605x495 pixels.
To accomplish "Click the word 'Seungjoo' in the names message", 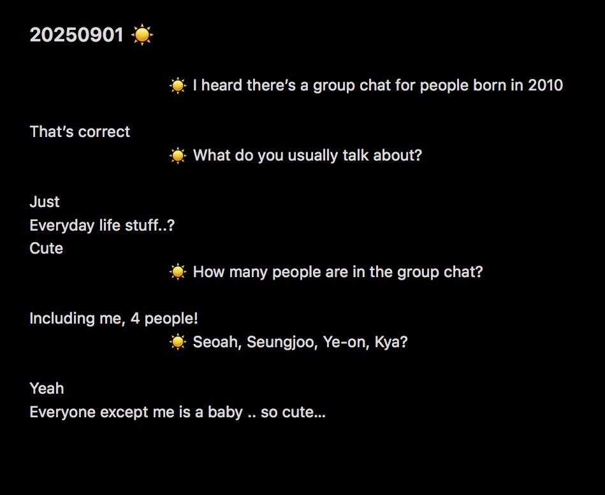I will (282, 342).
